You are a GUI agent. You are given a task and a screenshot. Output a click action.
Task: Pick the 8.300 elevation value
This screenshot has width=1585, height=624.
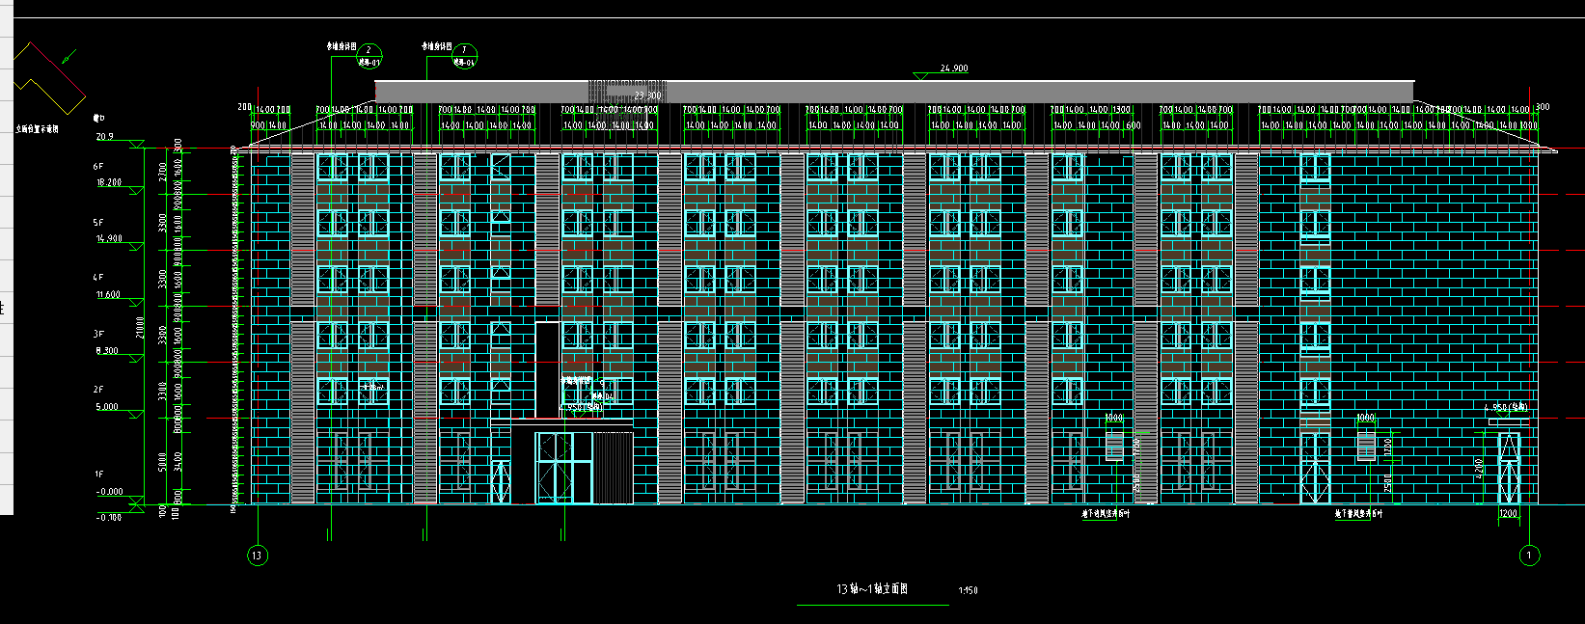[x=106, y=351]
